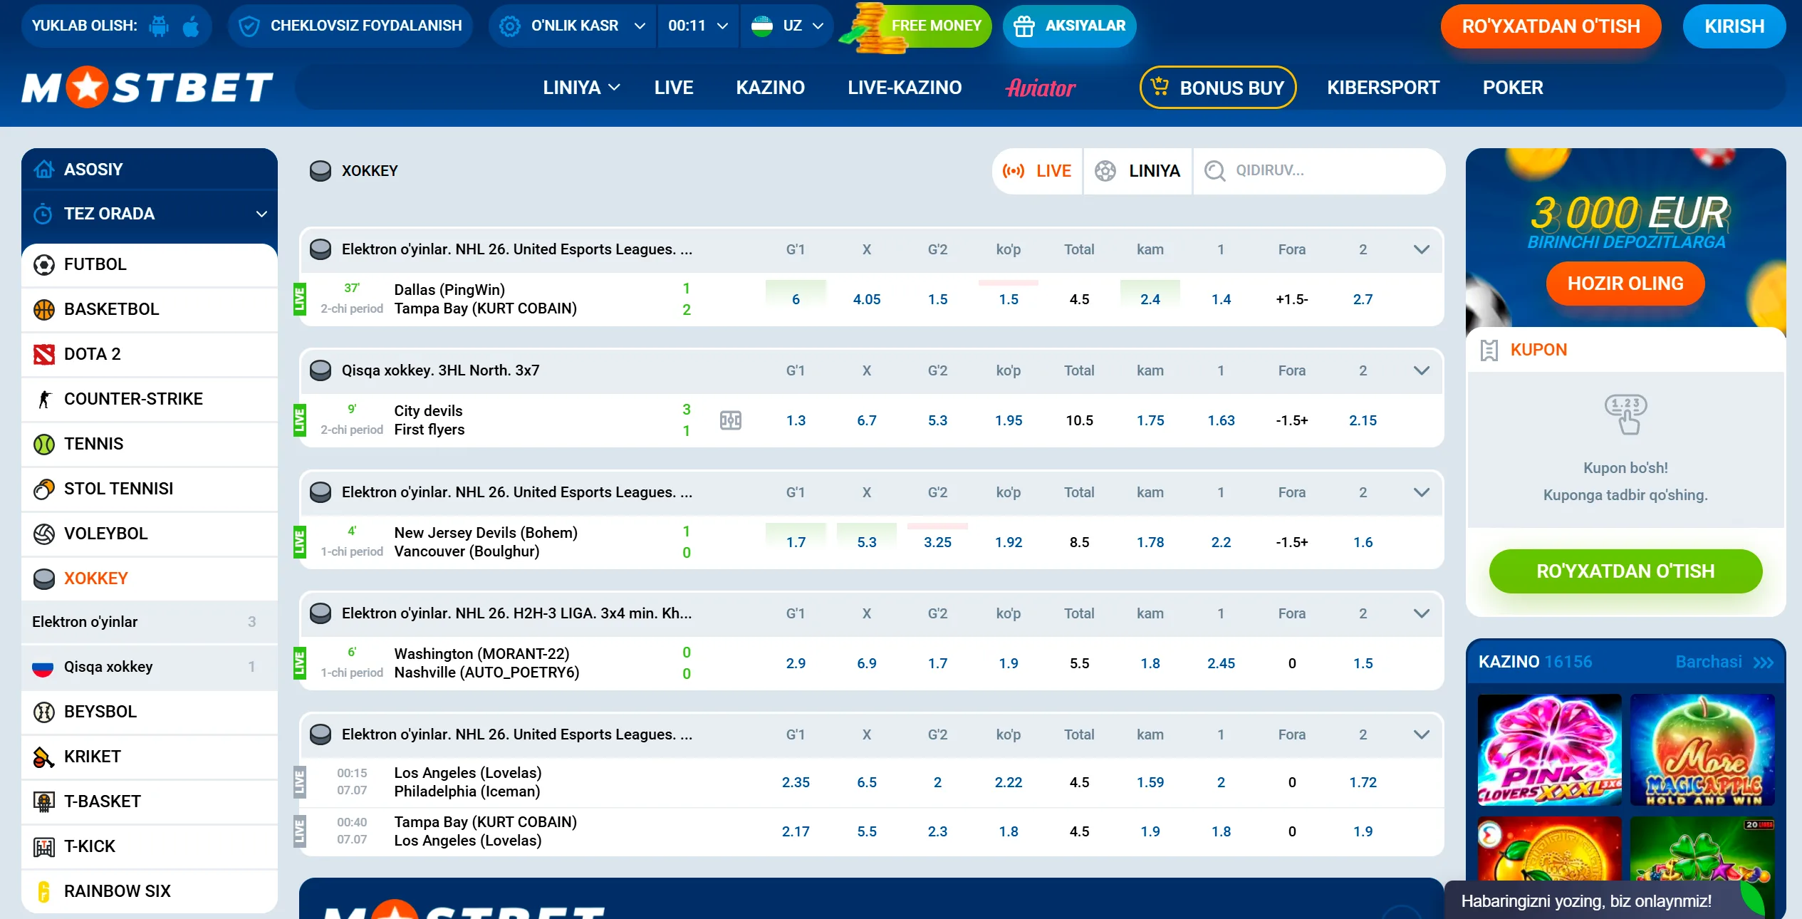Click the search magnifier icon
This screenshot has height=919, width=1802.
(1214, 171)
